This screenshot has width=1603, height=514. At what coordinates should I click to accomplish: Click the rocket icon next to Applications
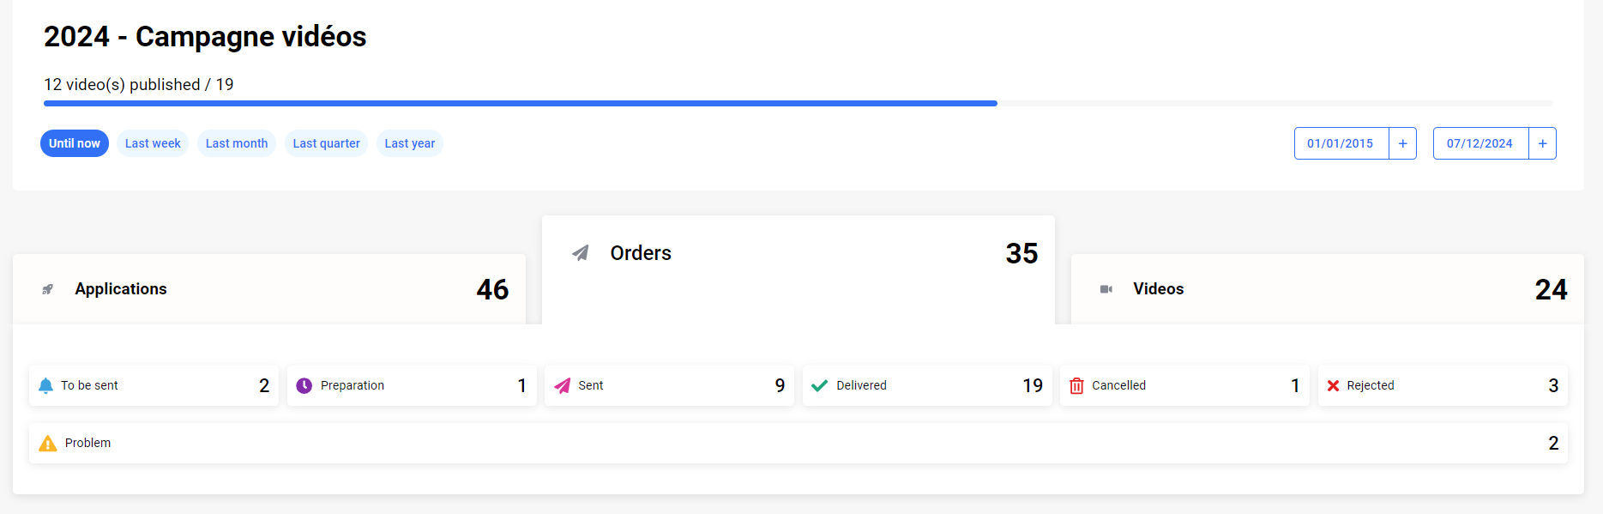[48, 289]
